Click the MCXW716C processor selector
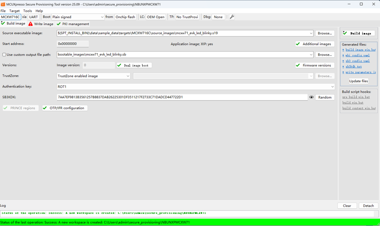 (x=10, y=17)
